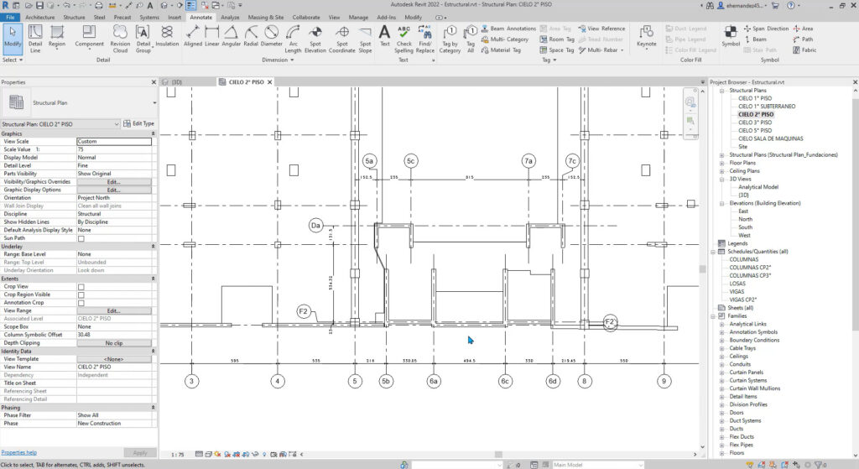Viewport: 859px width, 469px height.
Task: Activate the Detail Line tool
Action: tap(35, 36)
